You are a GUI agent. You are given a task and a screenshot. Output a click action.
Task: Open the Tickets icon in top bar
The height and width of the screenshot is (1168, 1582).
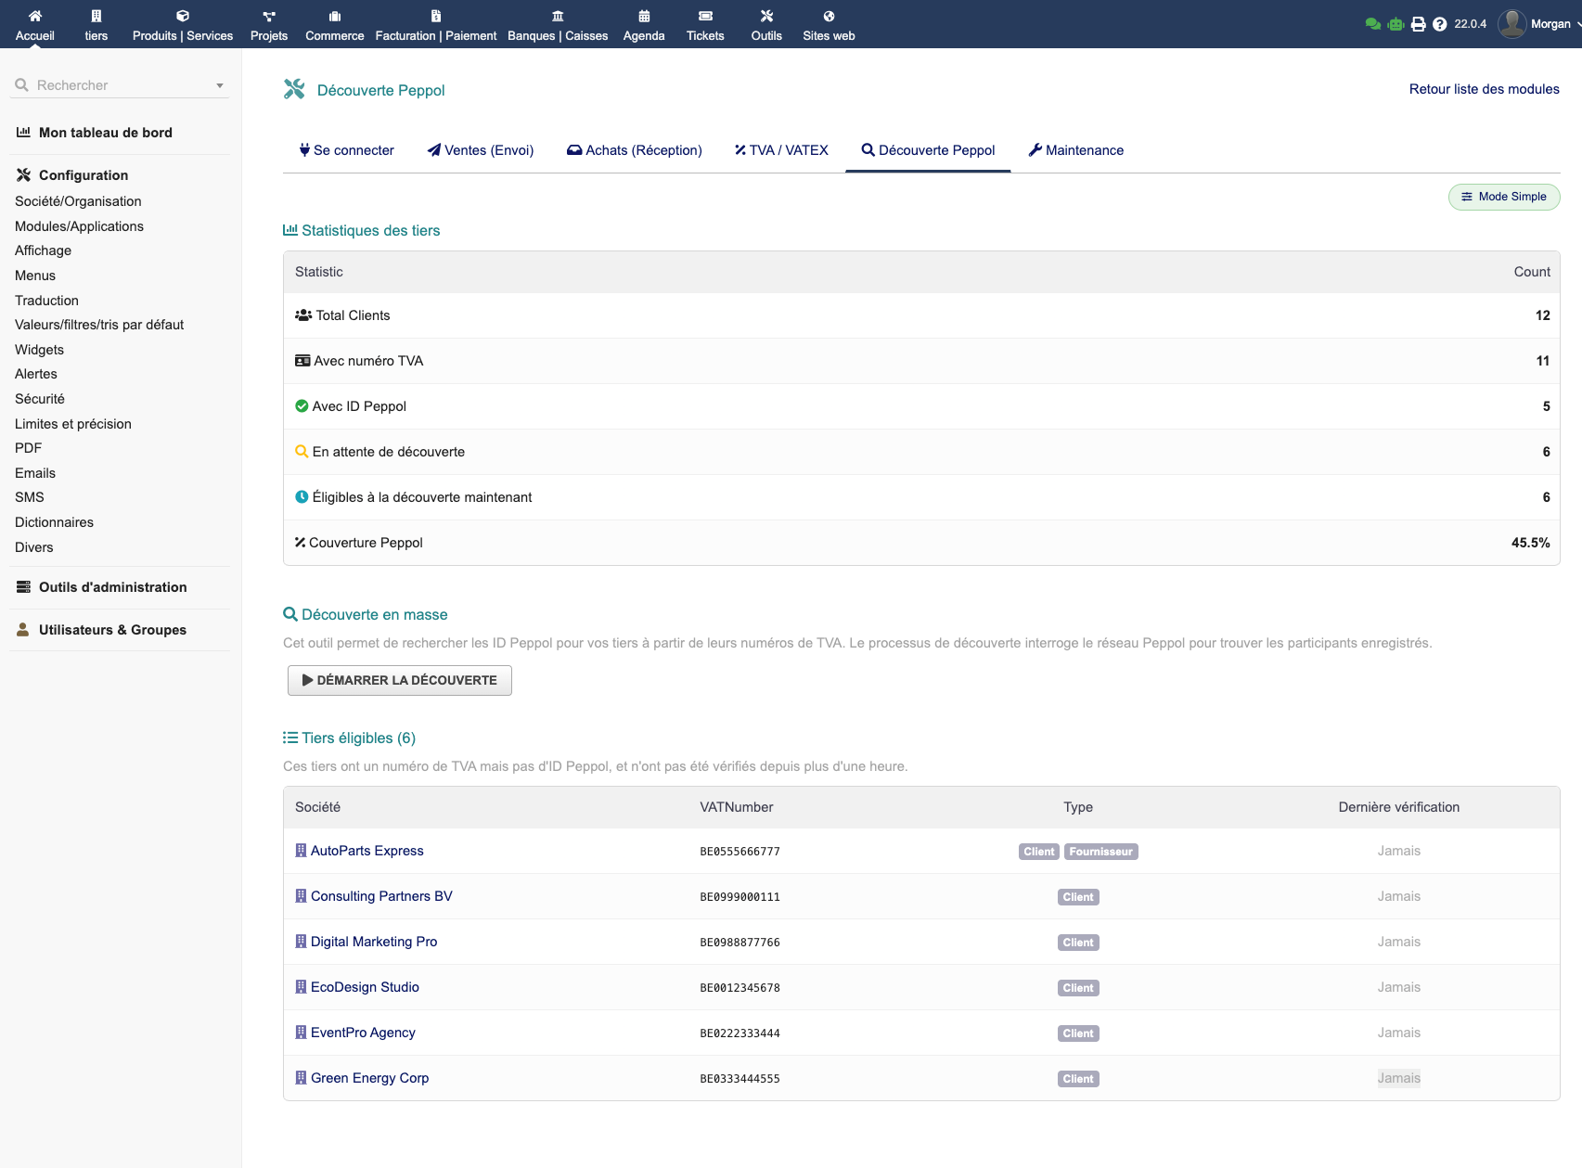[x=705, y=16]
